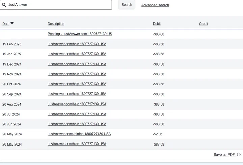Select the -$88.58 amount for 19 Jan 2025
The width and height of the screenshot is (243, 165).
click(158, 54)
